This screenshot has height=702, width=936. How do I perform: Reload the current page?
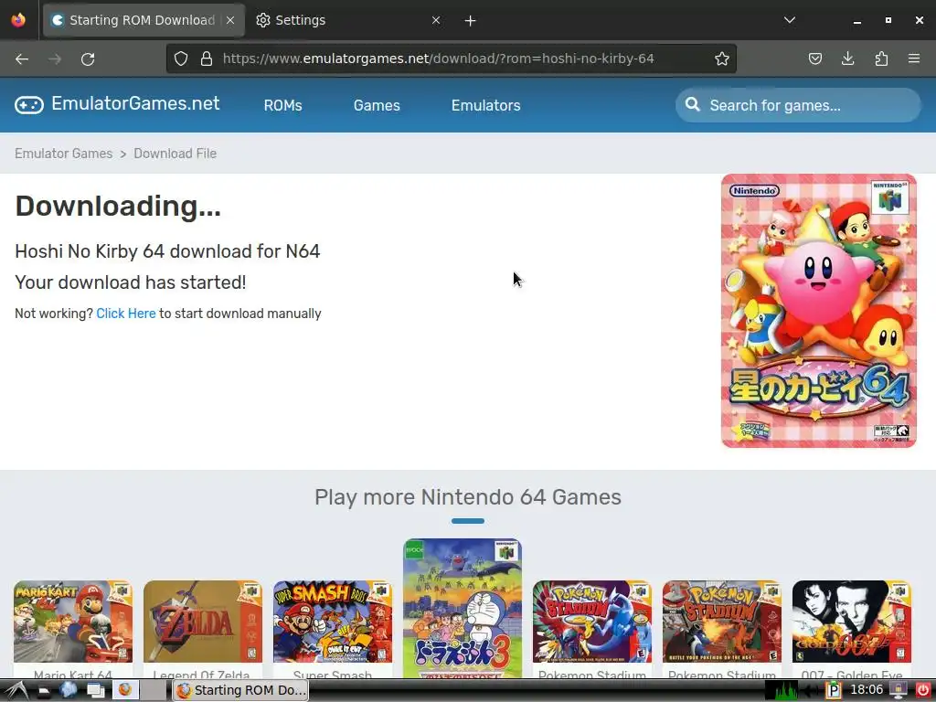coord(88,59)
